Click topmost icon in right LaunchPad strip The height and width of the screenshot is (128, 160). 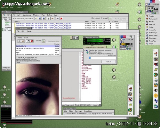pyautogui.click(x=156, y=53)
